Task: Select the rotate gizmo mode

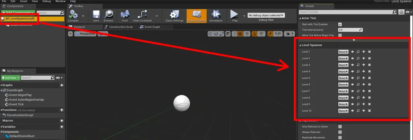Action: (x=216, y=33)
